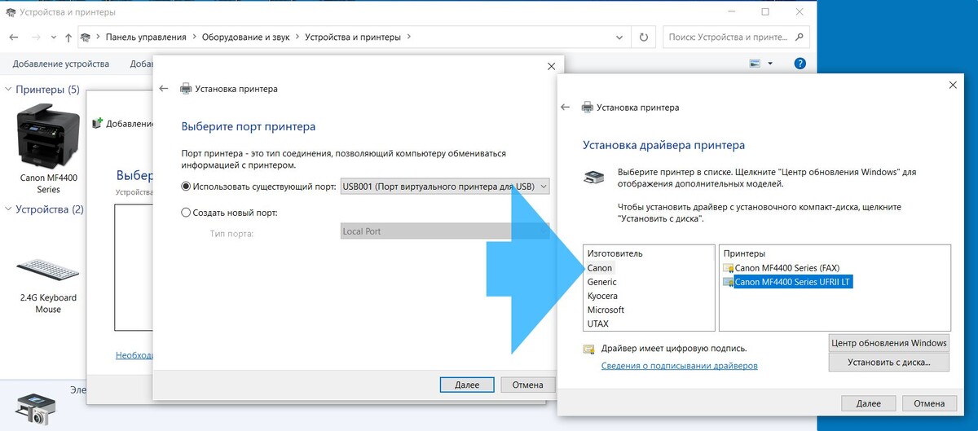Click icon next to Canon MF4400 Series (FAX)

728,268
